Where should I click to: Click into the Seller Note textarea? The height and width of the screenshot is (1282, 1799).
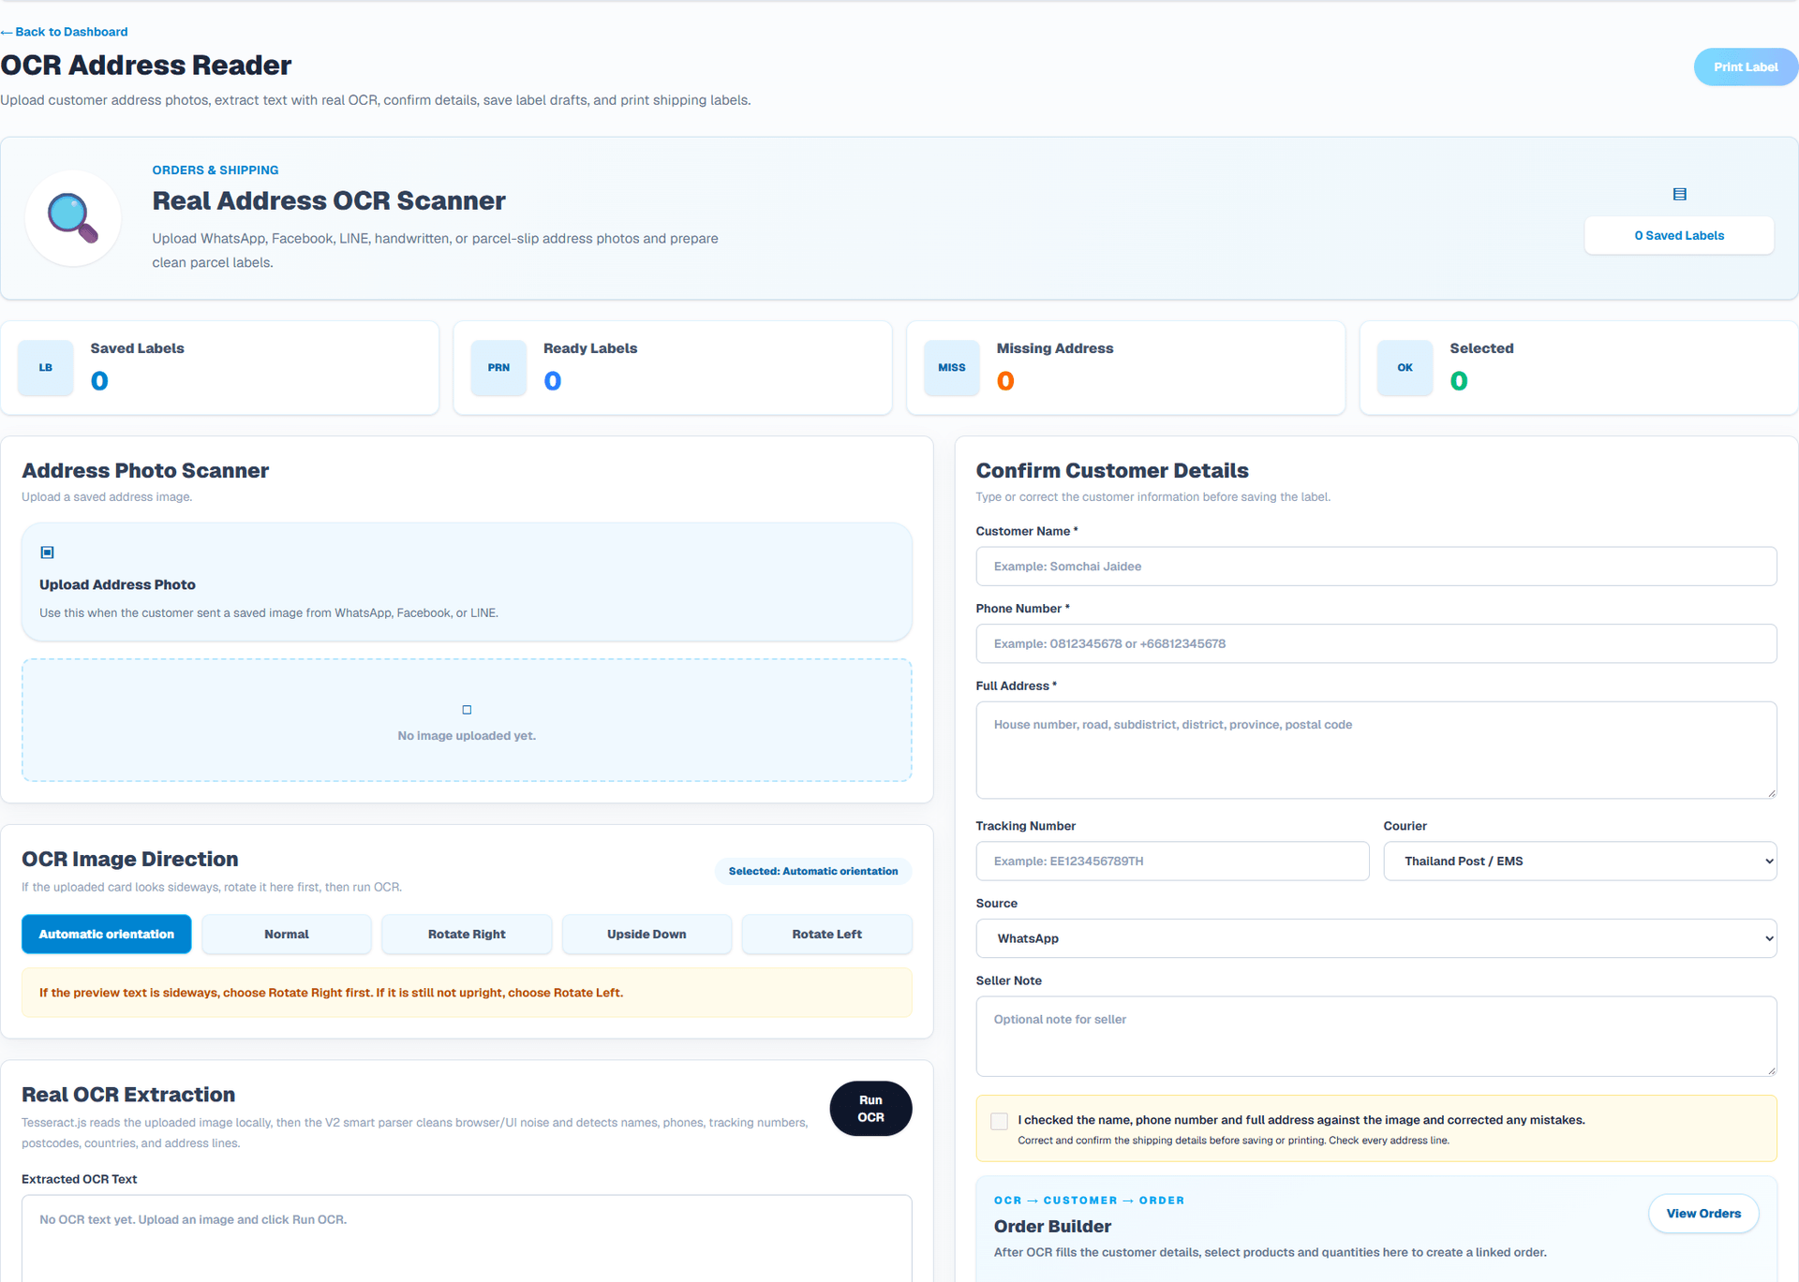coord(1376,1036)
